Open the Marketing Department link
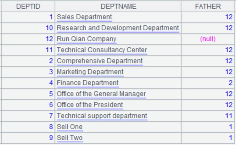Image resolution: width=236 pixels, height=145 pixels. pos(90,72)
